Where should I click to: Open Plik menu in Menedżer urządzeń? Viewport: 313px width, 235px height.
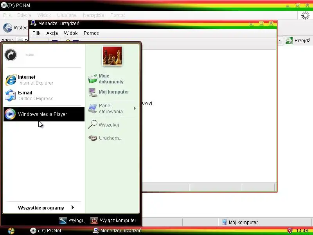[36, 33]
